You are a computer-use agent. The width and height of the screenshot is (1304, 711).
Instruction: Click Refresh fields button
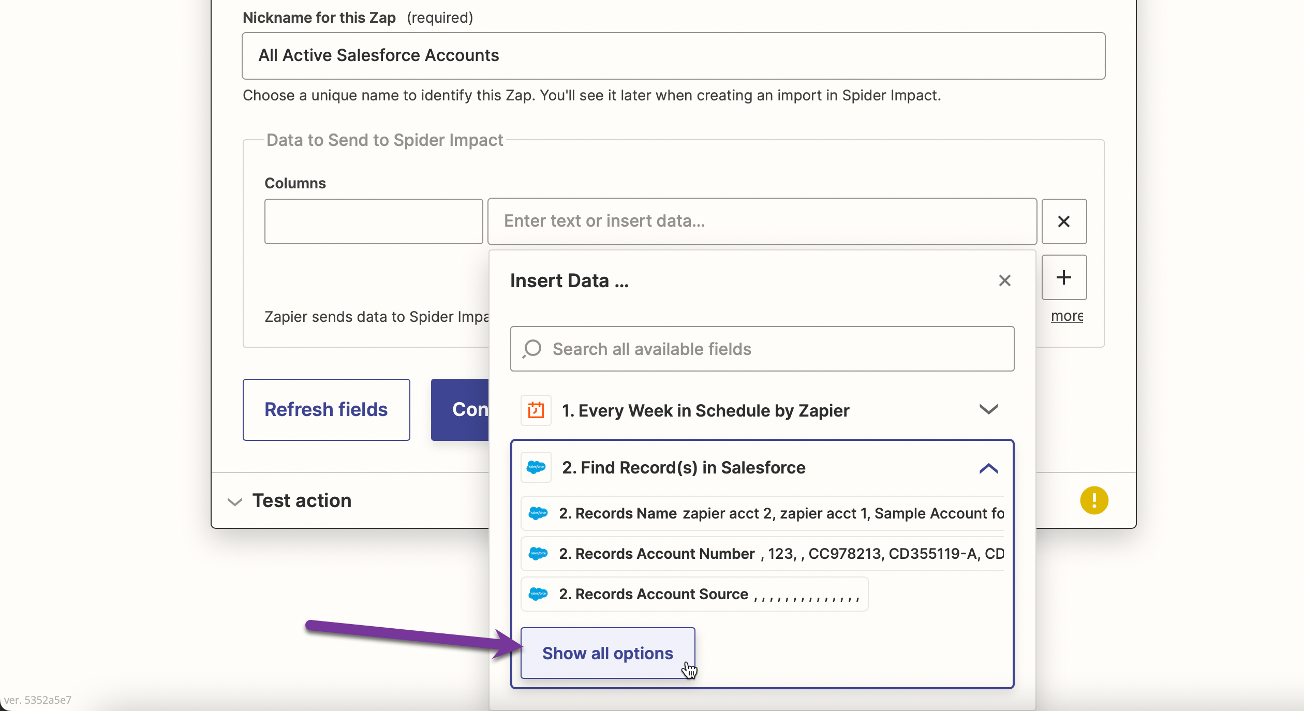326,409
